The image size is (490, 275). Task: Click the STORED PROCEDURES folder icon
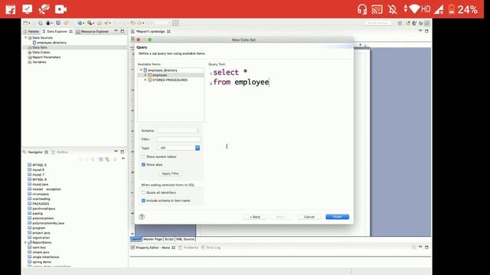[150, 80]
